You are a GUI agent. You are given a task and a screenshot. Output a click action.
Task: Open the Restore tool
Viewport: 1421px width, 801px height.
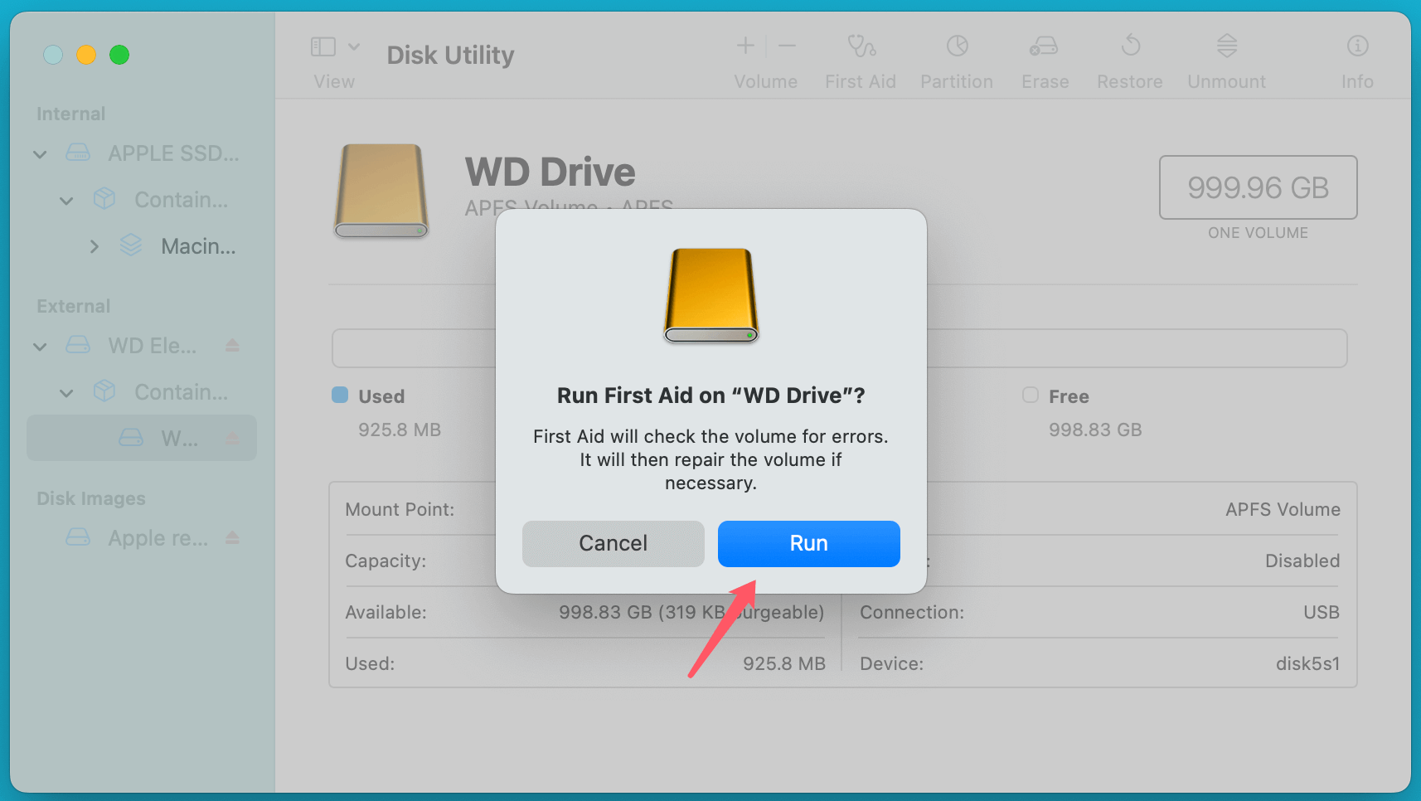click(x=1129, y=58)
